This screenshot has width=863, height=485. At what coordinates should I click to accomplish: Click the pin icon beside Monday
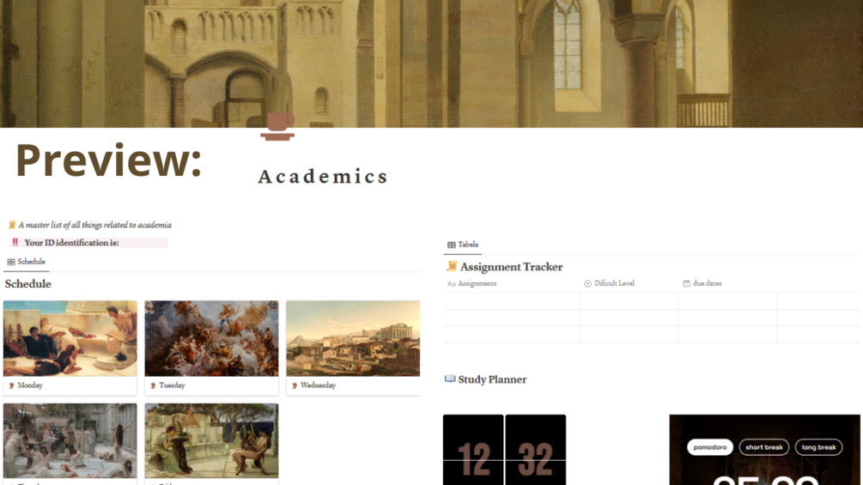(11, 385)
